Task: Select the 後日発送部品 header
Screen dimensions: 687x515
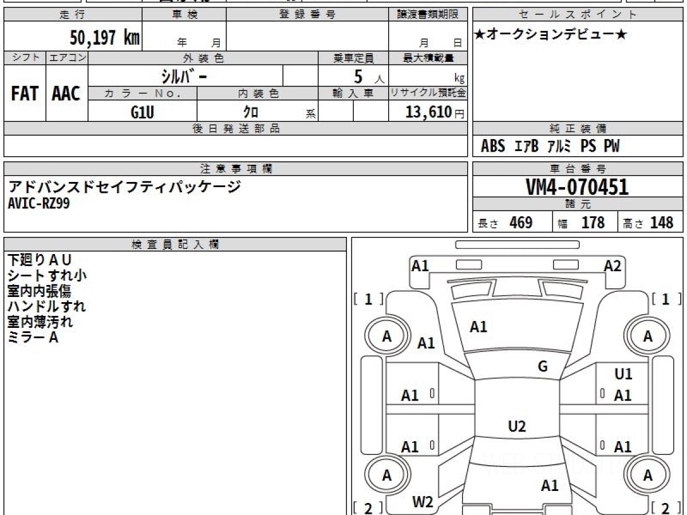Action: [x=236, y=129]
